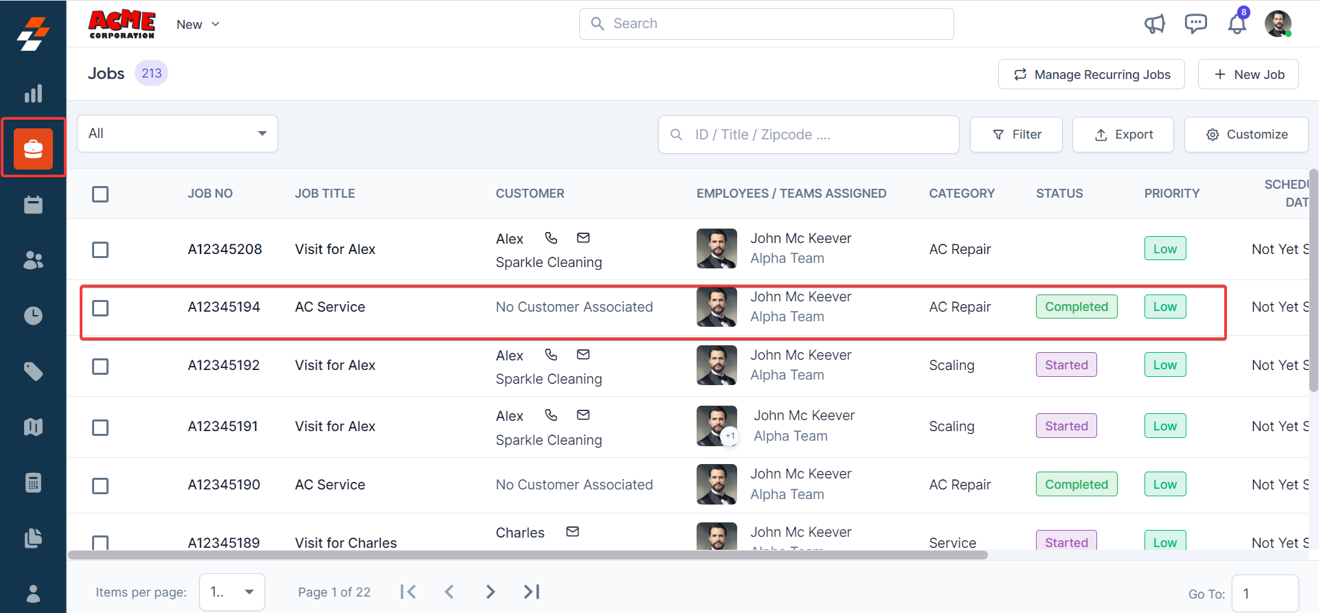
Task: Click the announcements megaphone icon
Action: point(1154,24)
